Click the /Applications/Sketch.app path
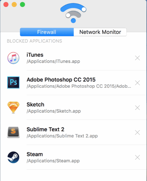The image size is (147, 181). (54, 111)
